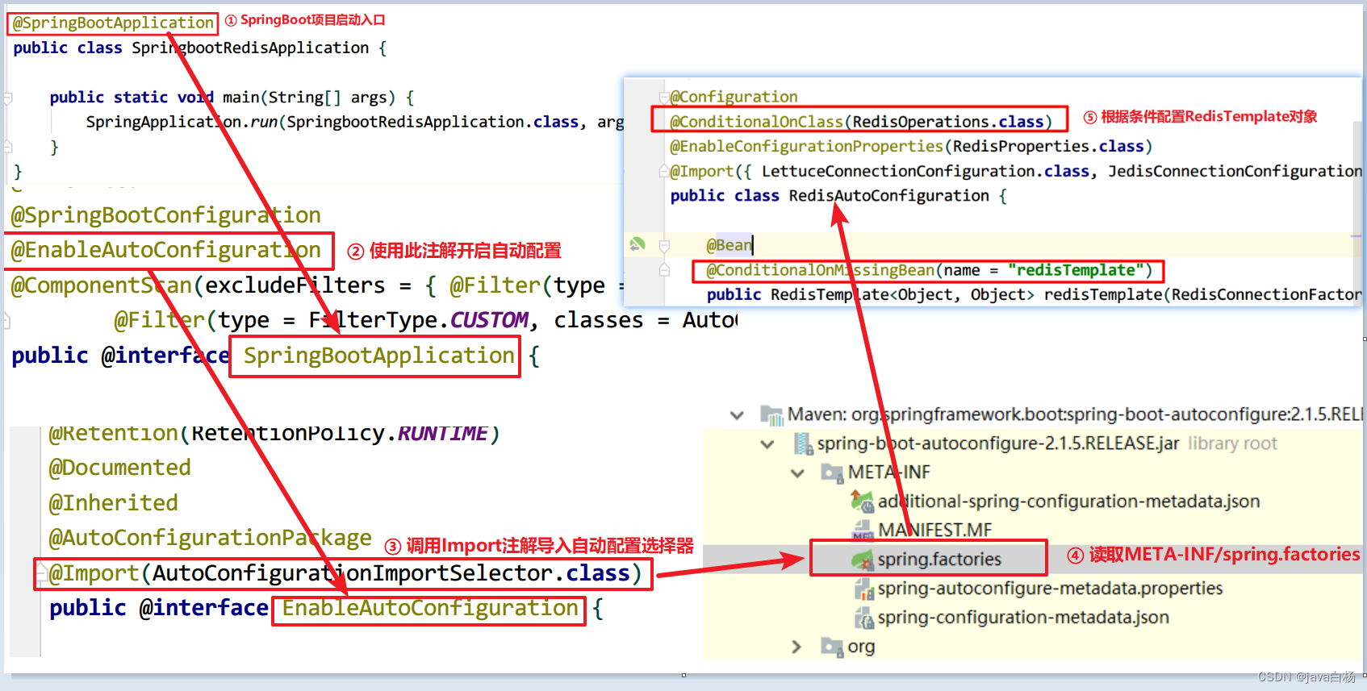Click the @SpringBootConfiguration annotation
This screenshot has width=1367, height=691.
pyautogui.click(x=165, y=215)
